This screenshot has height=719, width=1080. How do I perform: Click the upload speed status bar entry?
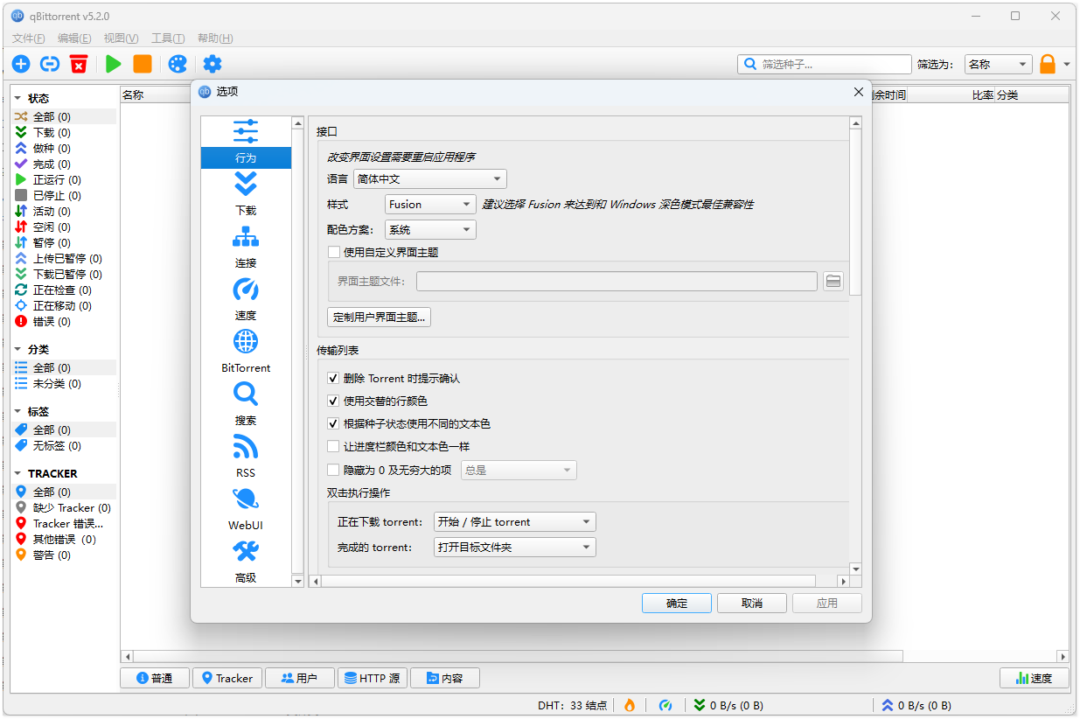click(916, 705)
